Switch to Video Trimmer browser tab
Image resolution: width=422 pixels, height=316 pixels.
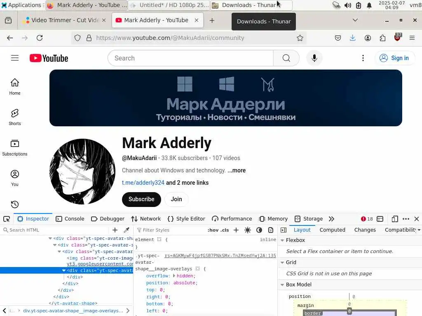[65, 20]
